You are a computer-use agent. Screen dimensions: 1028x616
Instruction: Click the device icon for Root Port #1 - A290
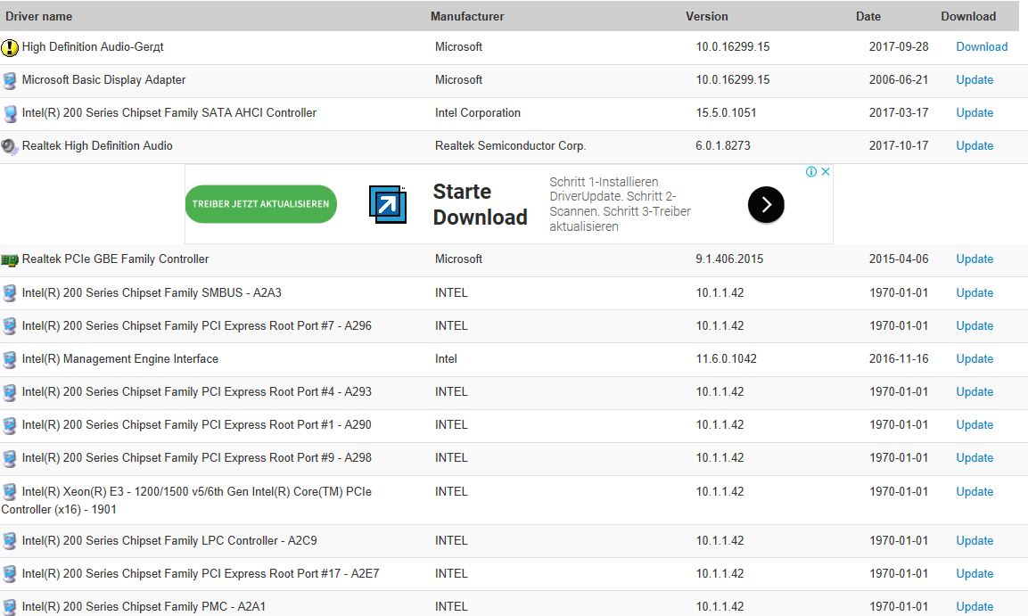click(10, 425)
